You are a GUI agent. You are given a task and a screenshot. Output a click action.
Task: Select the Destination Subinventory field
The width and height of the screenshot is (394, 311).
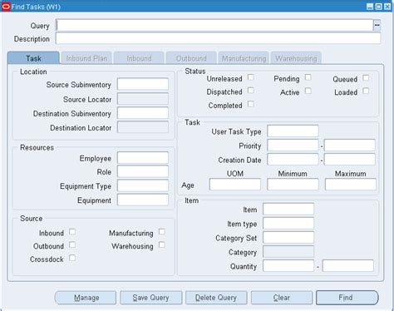[143, 113]
